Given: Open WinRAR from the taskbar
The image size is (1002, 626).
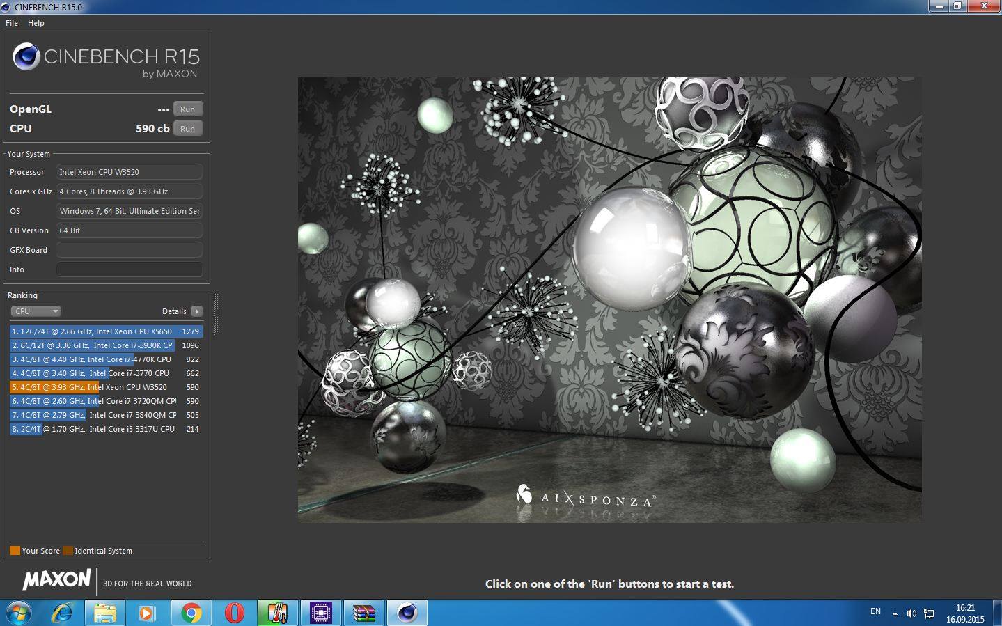Looking at the screenshot, I should 363,613.
